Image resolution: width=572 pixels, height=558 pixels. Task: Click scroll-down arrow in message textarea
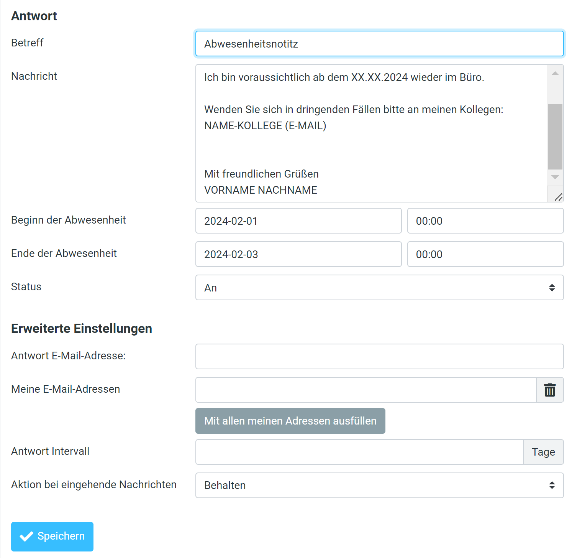click(555, 177)
